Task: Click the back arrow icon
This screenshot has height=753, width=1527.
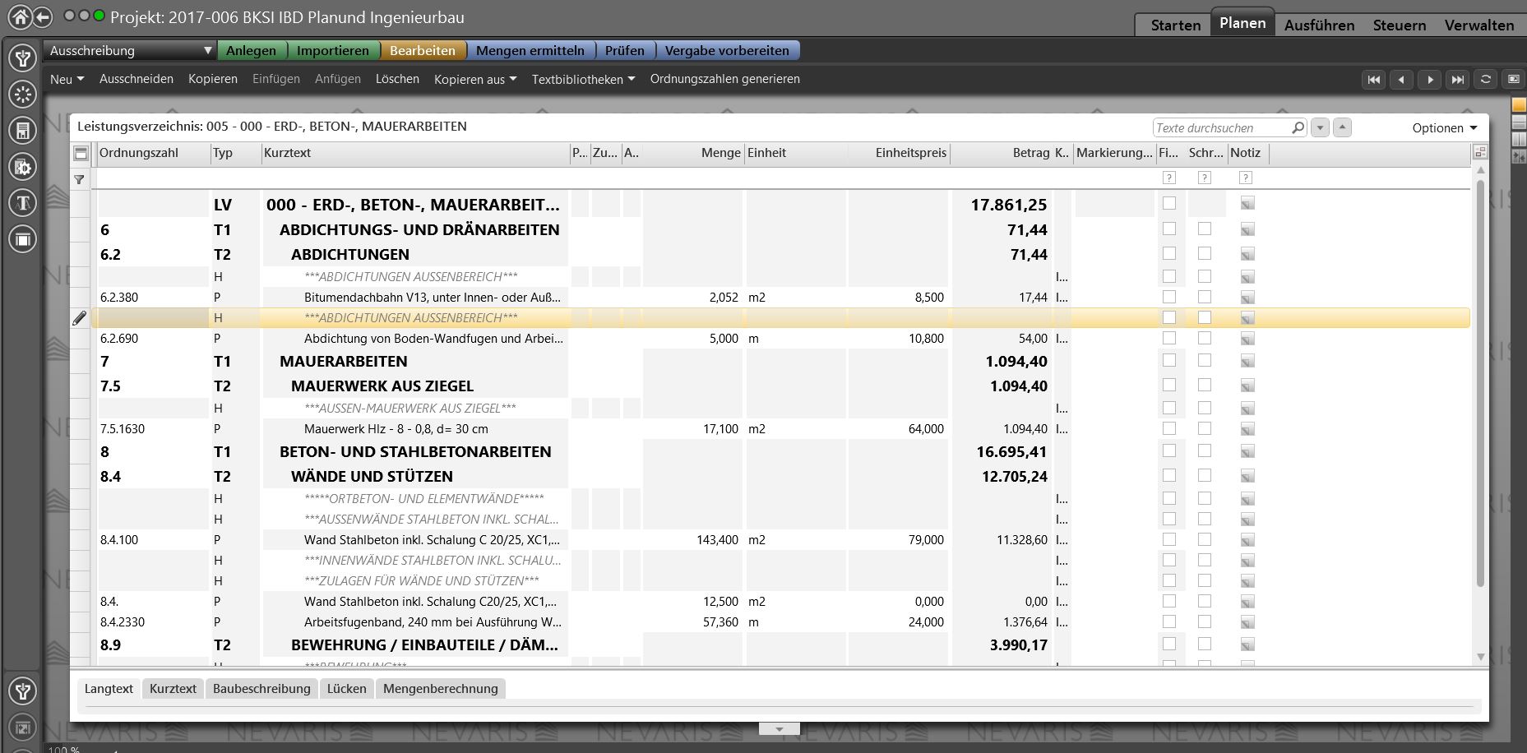Action: [x=43, y=16]
